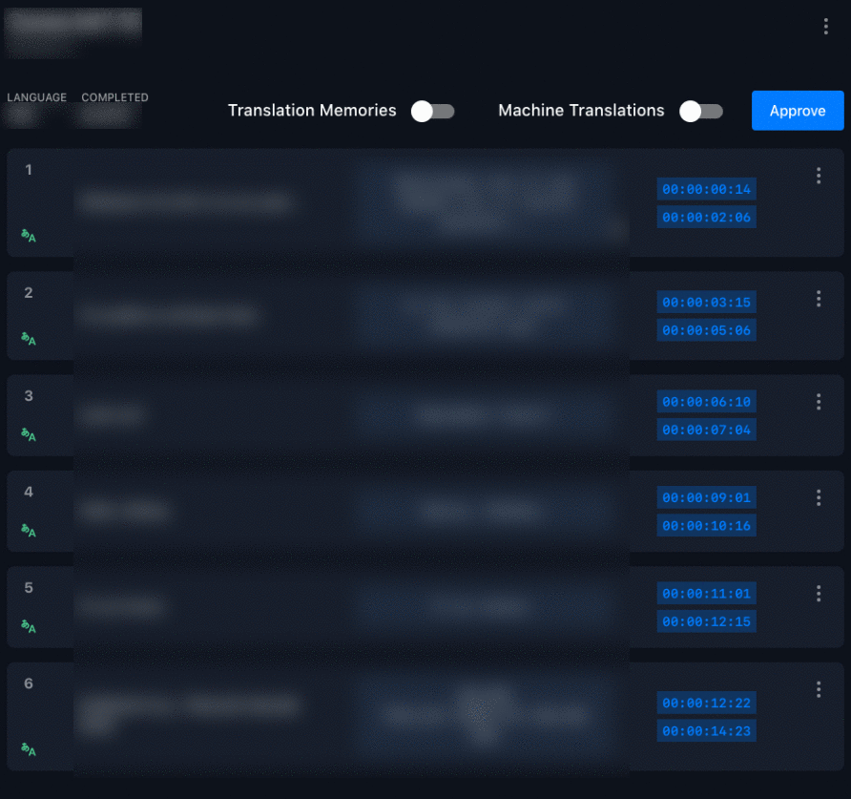This screenshot has height=799, width=851.
Task: Click the translate icon in row 1
Action: point(29,236)
